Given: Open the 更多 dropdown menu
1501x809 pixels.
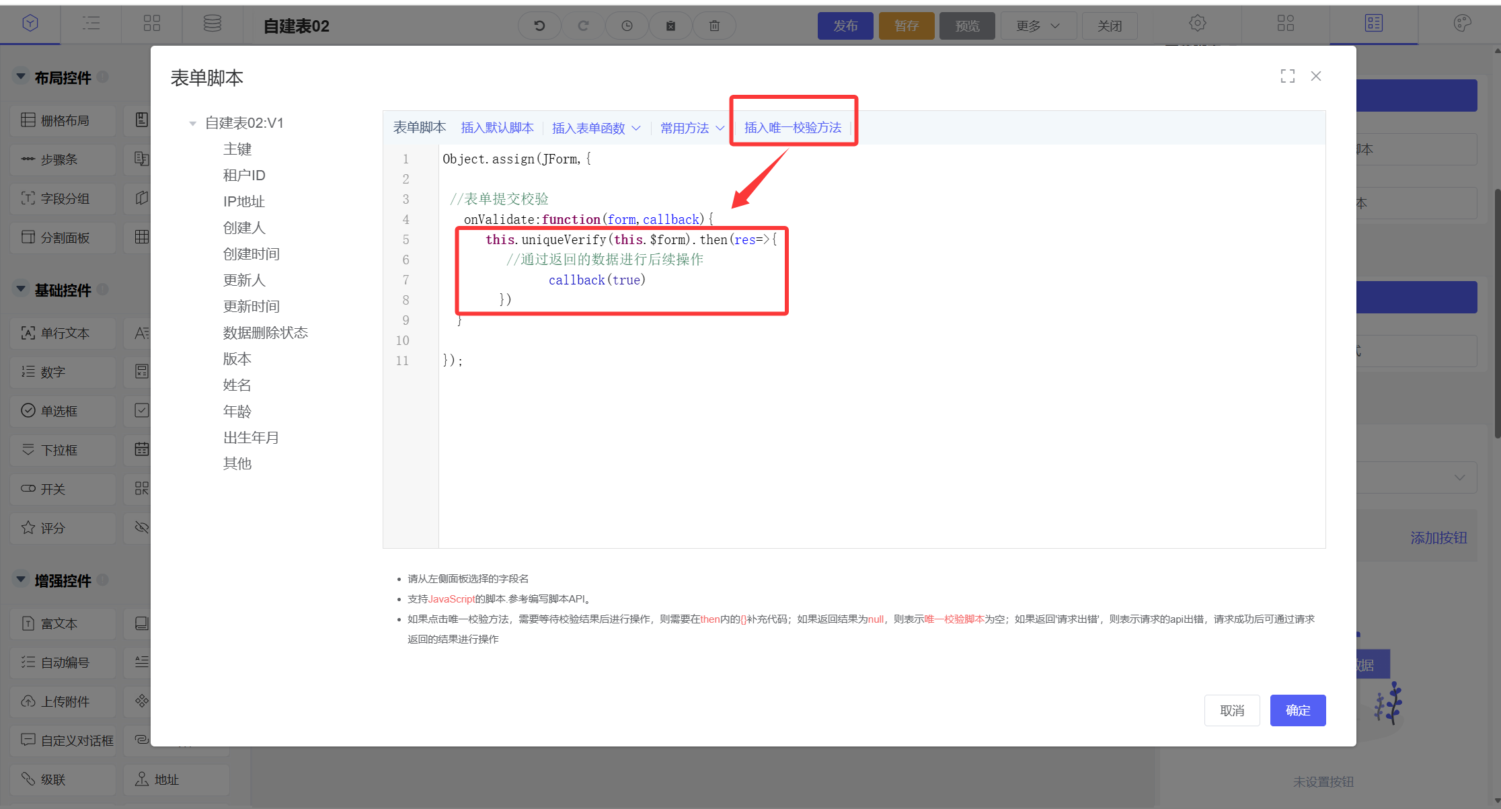Looking at the screenshot, I should [x=1038, y=26].
